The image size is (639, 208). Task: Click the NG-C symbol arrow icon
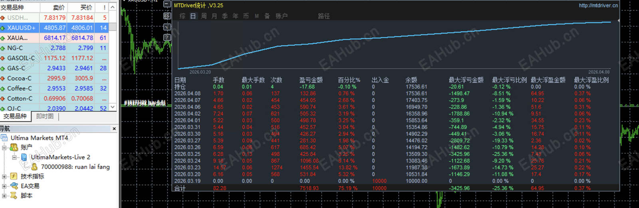click(3, 48)
